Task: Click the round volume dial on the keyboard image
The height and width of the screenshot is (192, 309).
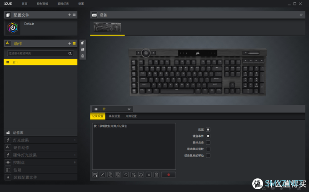Action: click(146, 53)
